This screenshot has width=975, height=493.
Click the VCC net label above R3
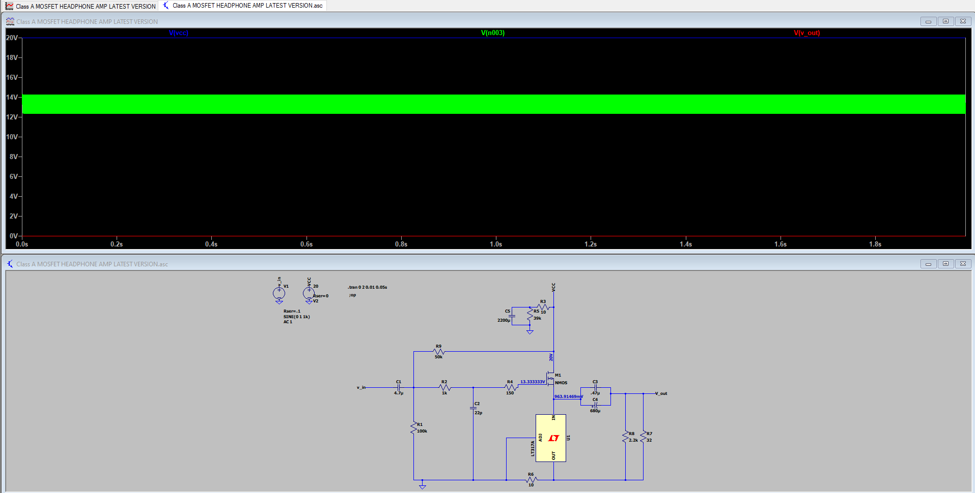[x=553, y=287]
